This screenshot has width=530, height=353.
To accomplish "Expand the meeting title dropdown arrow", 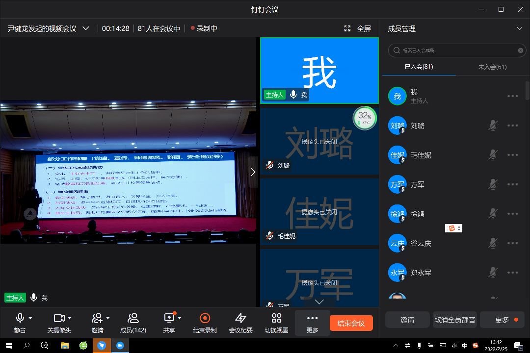I will click(86, 28).
